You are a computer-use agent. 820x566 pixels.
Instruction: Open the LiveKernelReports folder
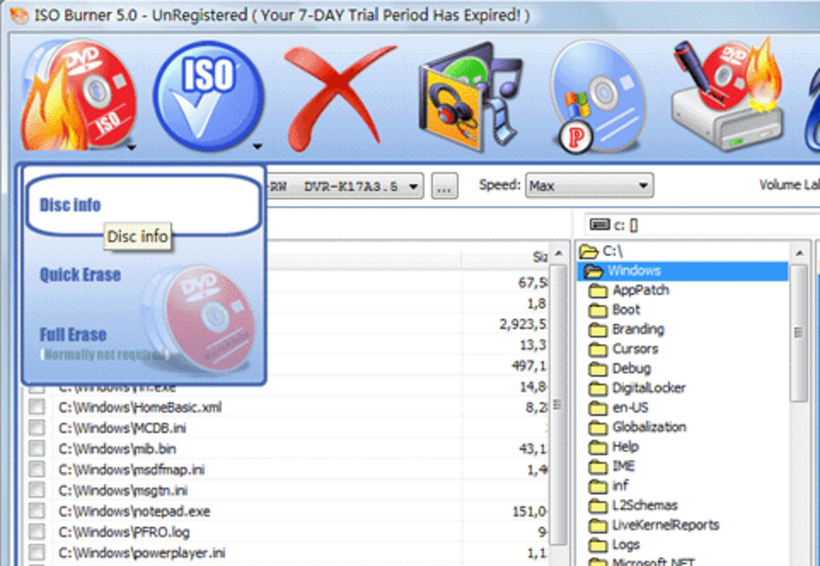pos(654,525)
